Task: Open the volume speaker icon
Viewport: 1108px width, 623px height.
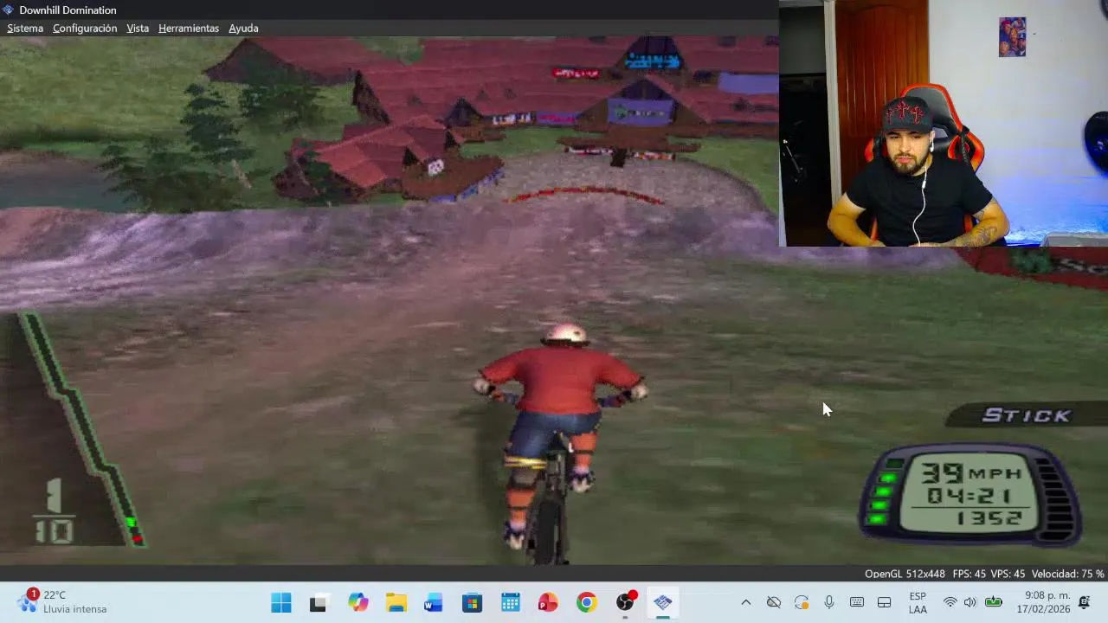Action: pos(970,602)
